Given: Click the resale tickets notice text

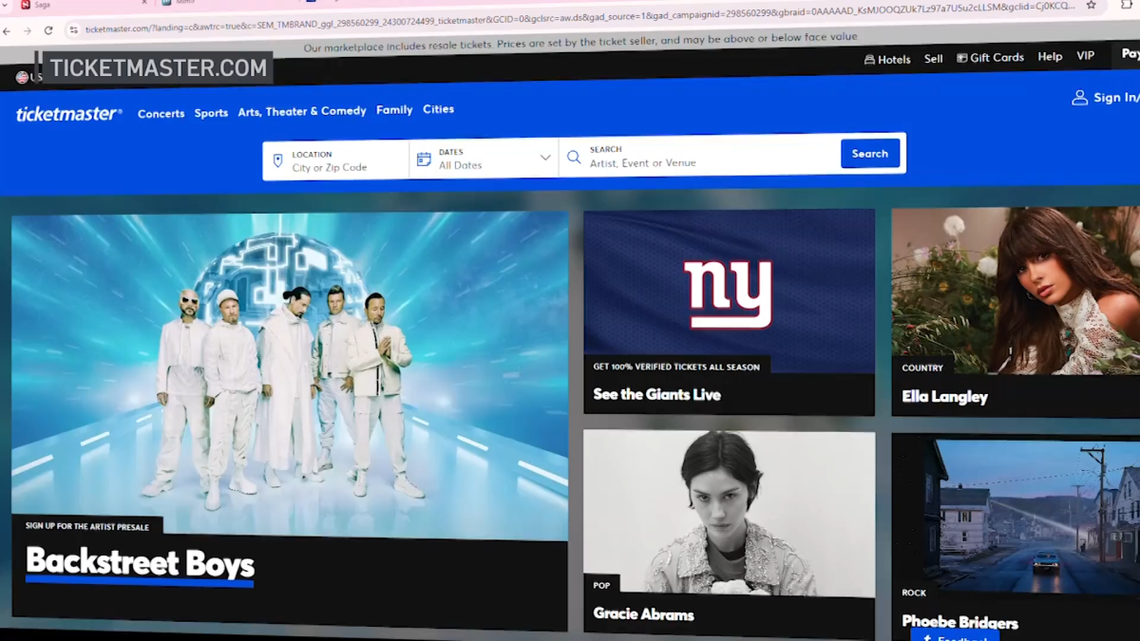Looking at the screenshot, I should 579,43.
